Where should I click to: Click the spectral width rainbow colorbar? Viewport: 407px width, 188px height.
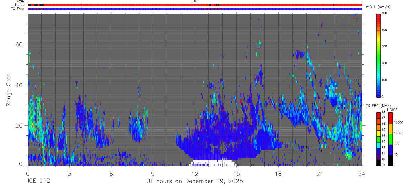click(x=379, y=55)
